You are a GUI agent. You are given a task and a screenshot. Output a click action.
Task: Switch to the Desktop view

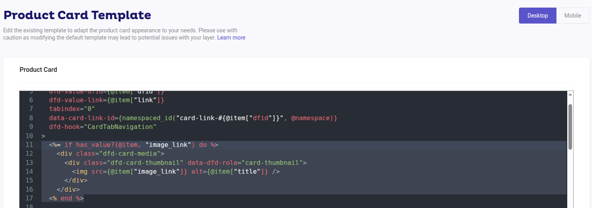point(537,16)
